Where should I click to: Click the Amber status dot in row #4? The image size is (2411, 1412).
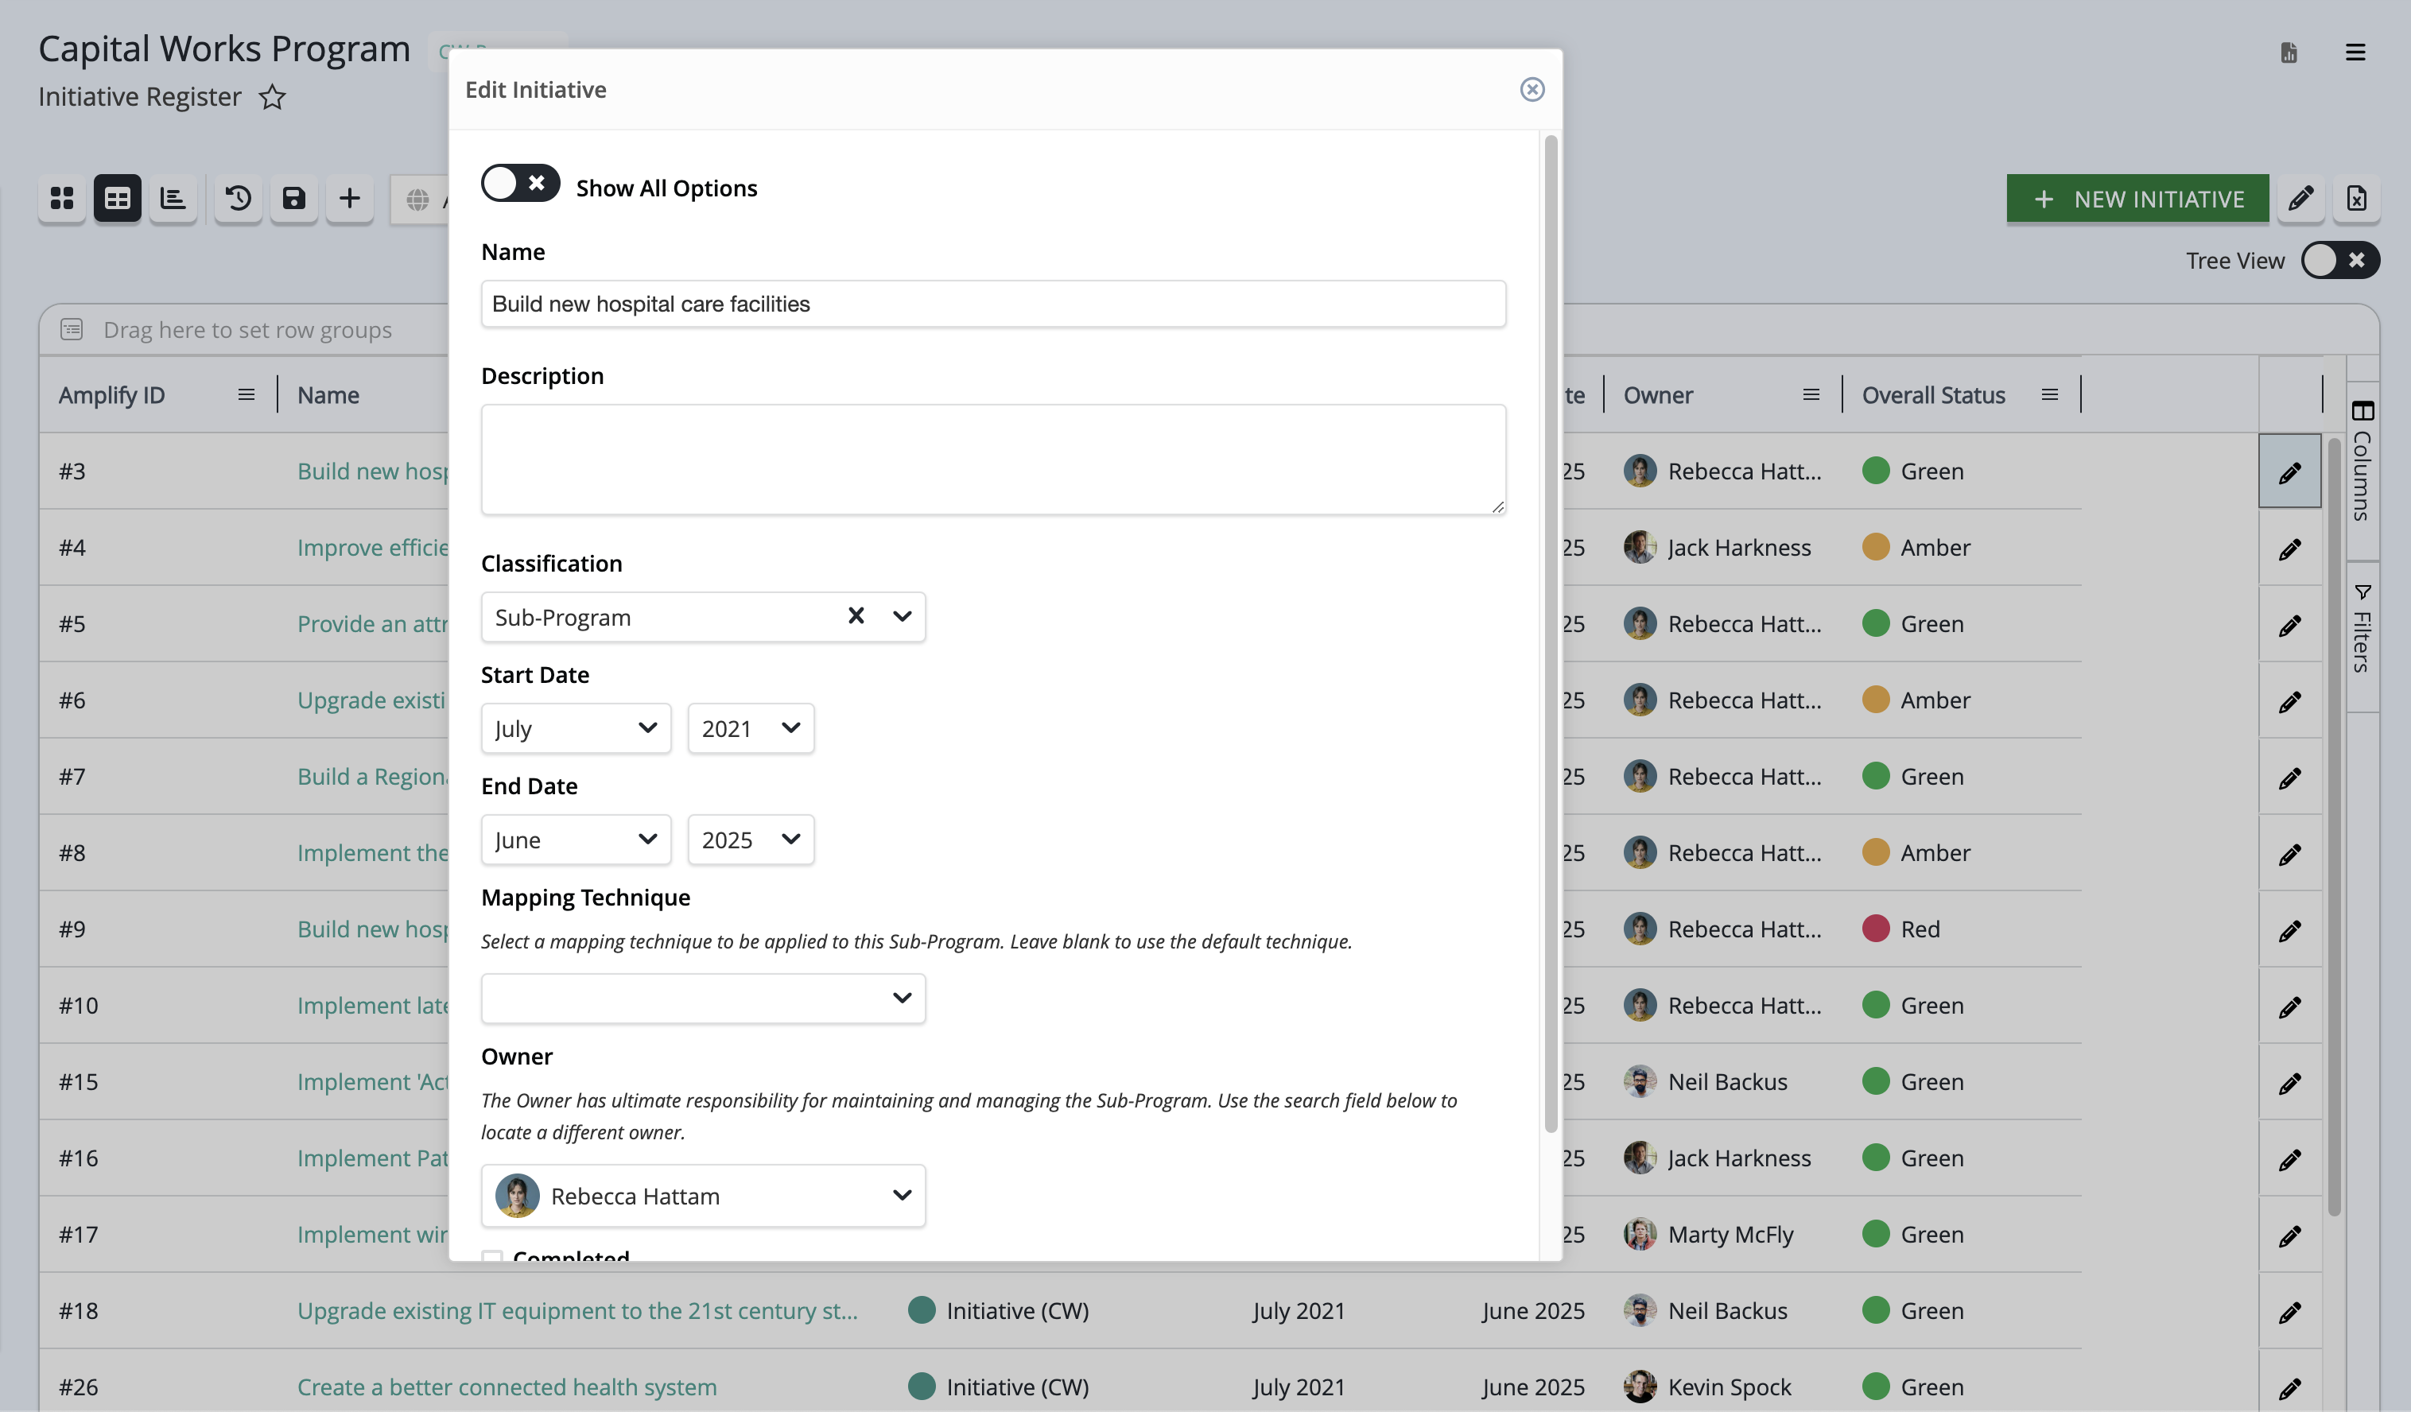pyautogui.click(x=1875, y=547)
